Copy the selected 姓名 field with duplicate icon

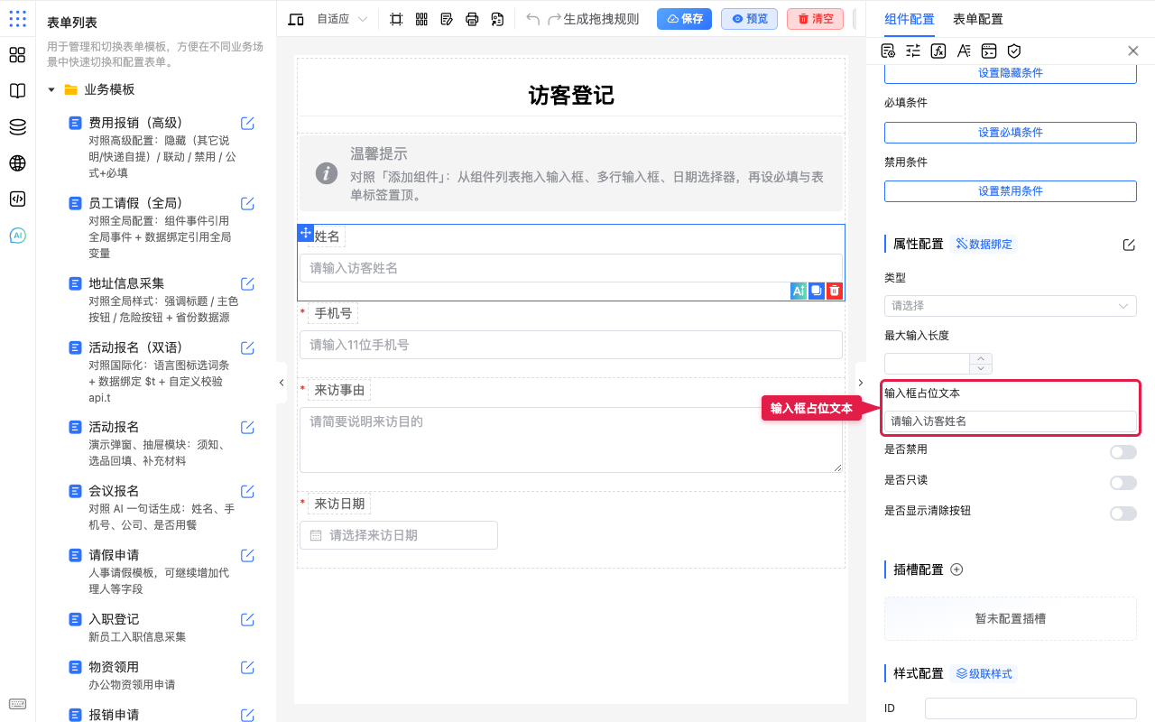coord(817,291)
